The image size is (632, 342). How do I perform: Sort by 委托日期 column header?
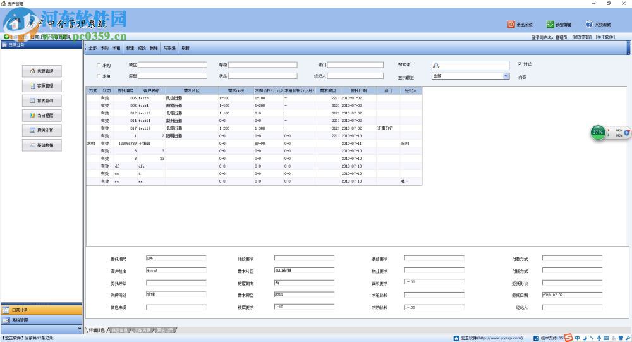coord(358,90)
